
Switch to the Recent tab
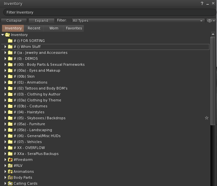tap(34, 28)
